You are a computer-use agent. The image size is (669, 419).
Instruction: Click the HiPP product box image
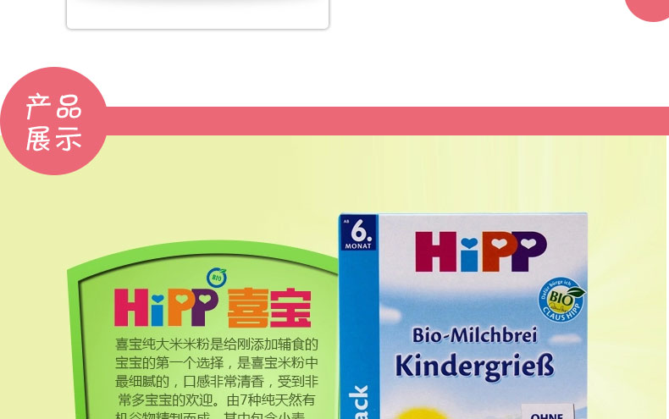[x=463, y=316]
